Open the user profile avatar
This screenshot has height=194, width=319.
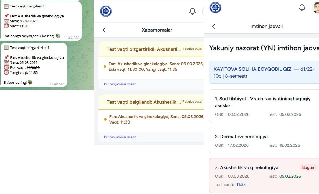316,8
